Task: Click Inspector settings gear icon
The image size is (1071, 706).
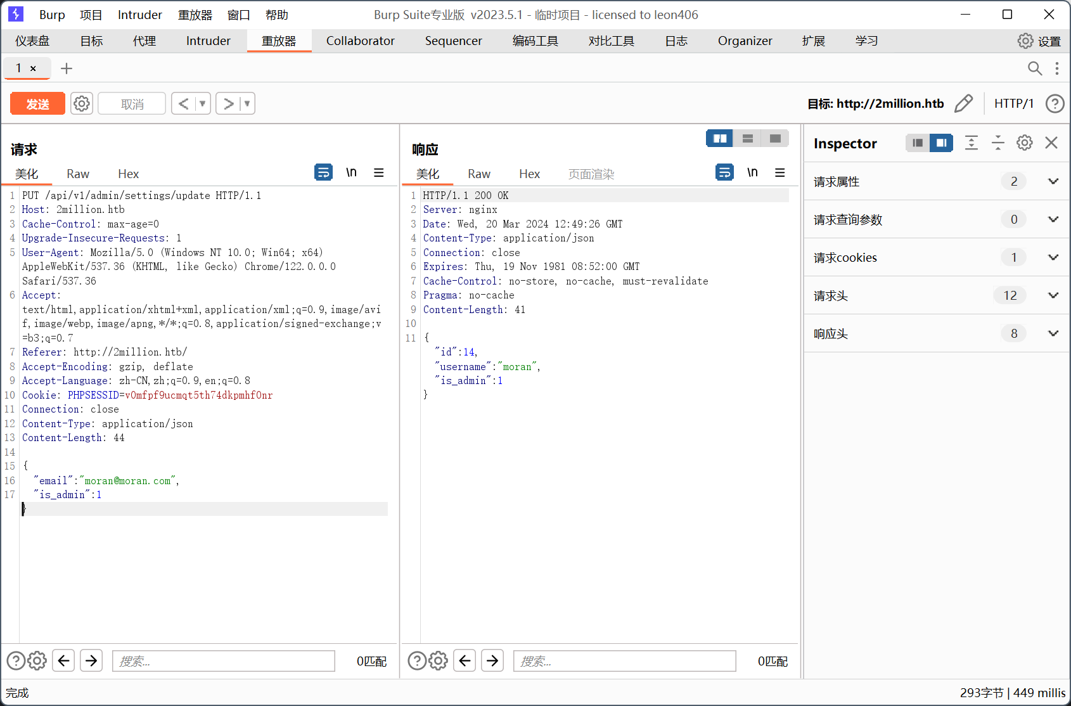Action: 1024,143
